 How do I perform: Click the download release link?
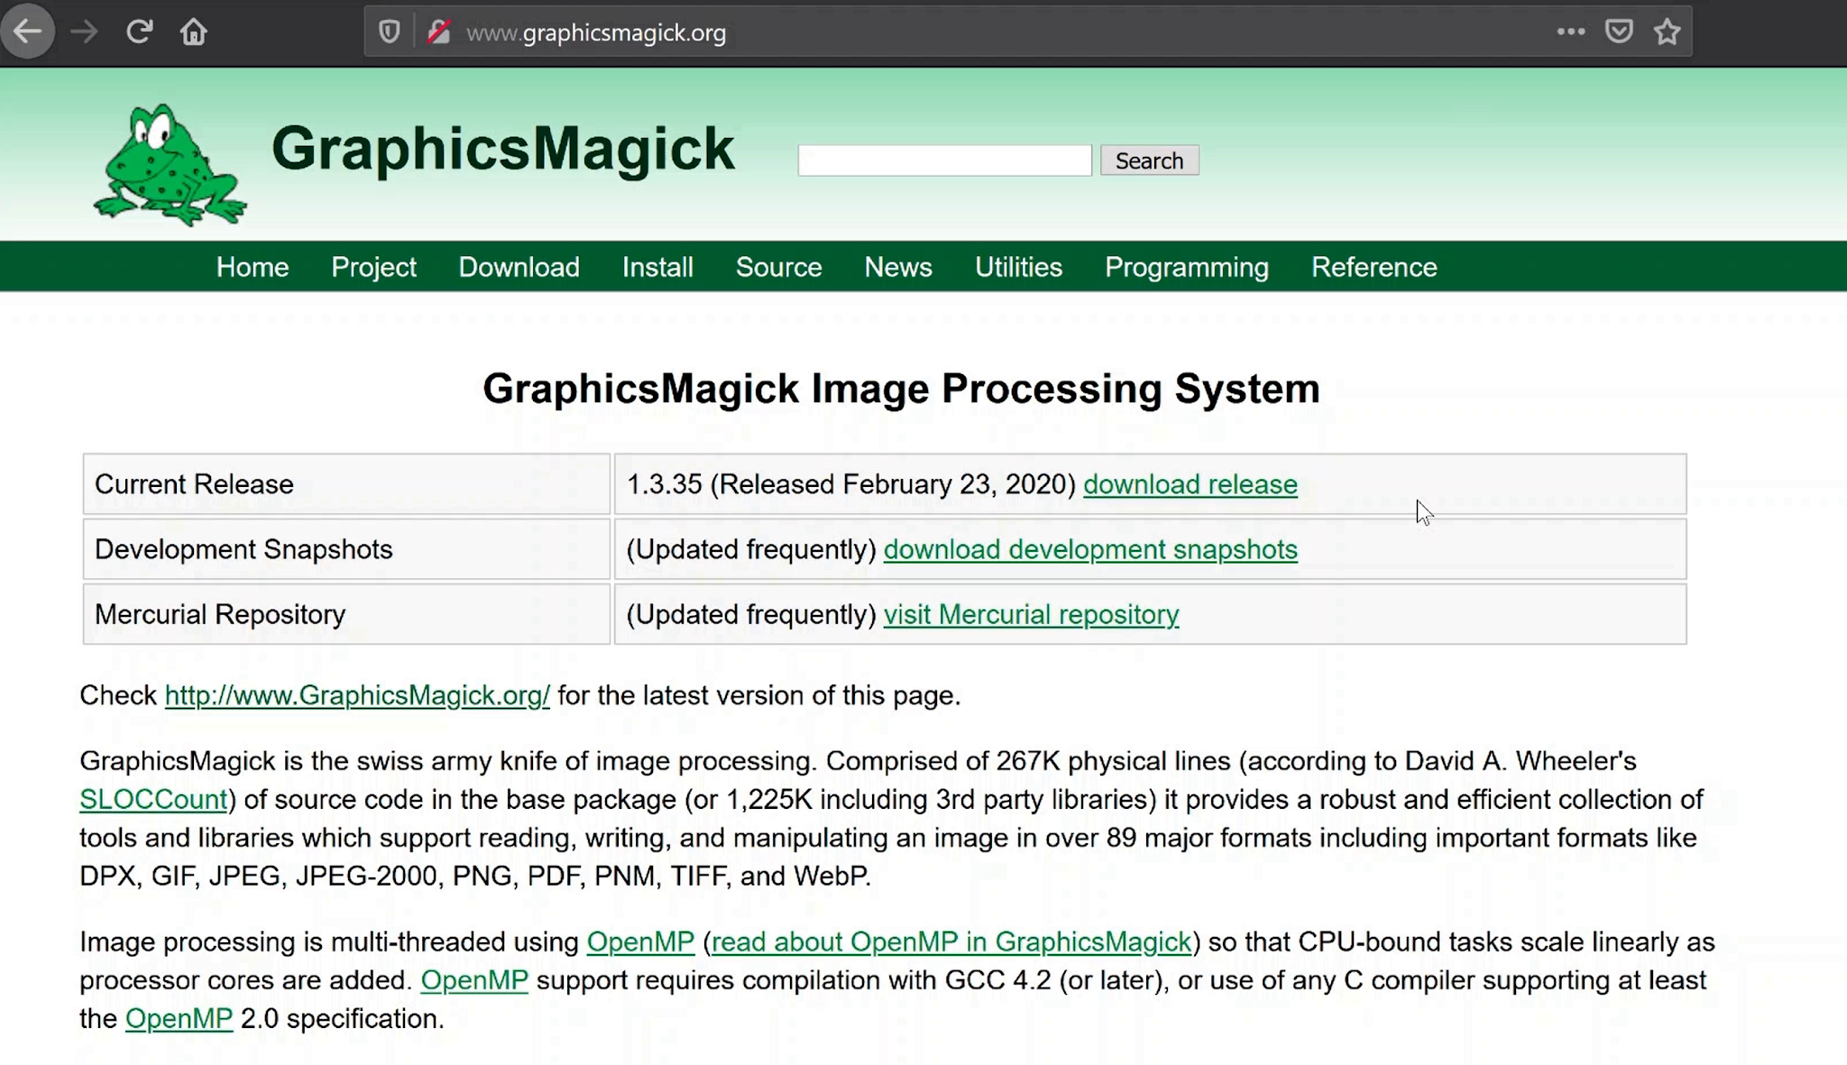[x=1190, y=484]
